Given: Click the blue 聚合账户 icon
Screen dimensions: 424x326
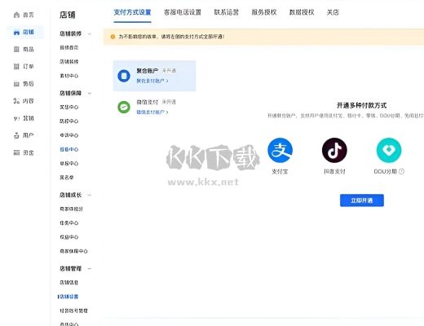Looking at the screenshot, I should [124, 76].
